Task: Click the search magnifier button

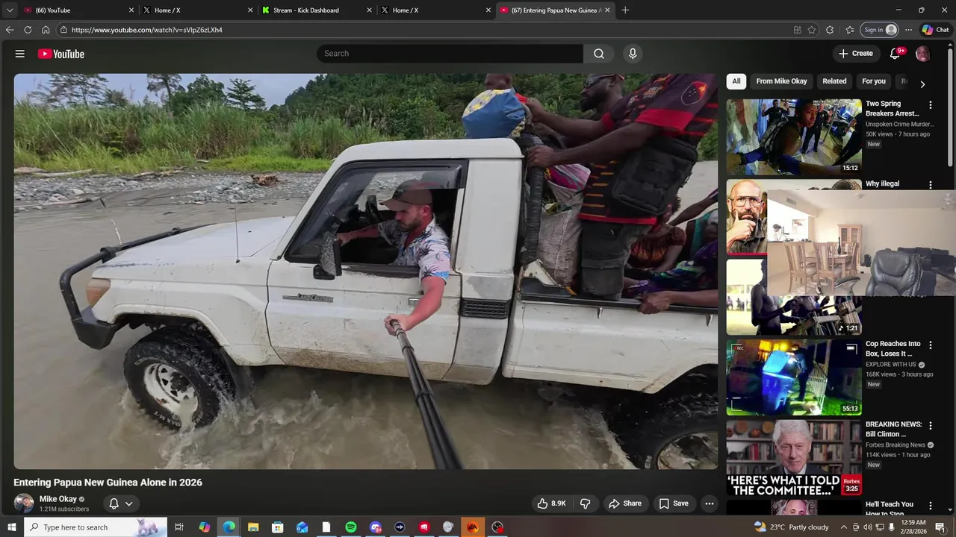Action: point(598,54)
